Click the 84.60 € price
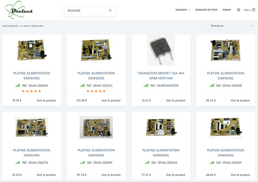258x182 pixels. coord(211,175)
